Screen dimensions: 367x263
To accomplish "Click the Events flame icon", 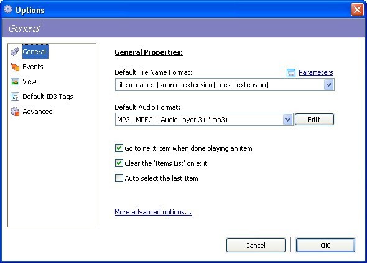I will (15, 67).
